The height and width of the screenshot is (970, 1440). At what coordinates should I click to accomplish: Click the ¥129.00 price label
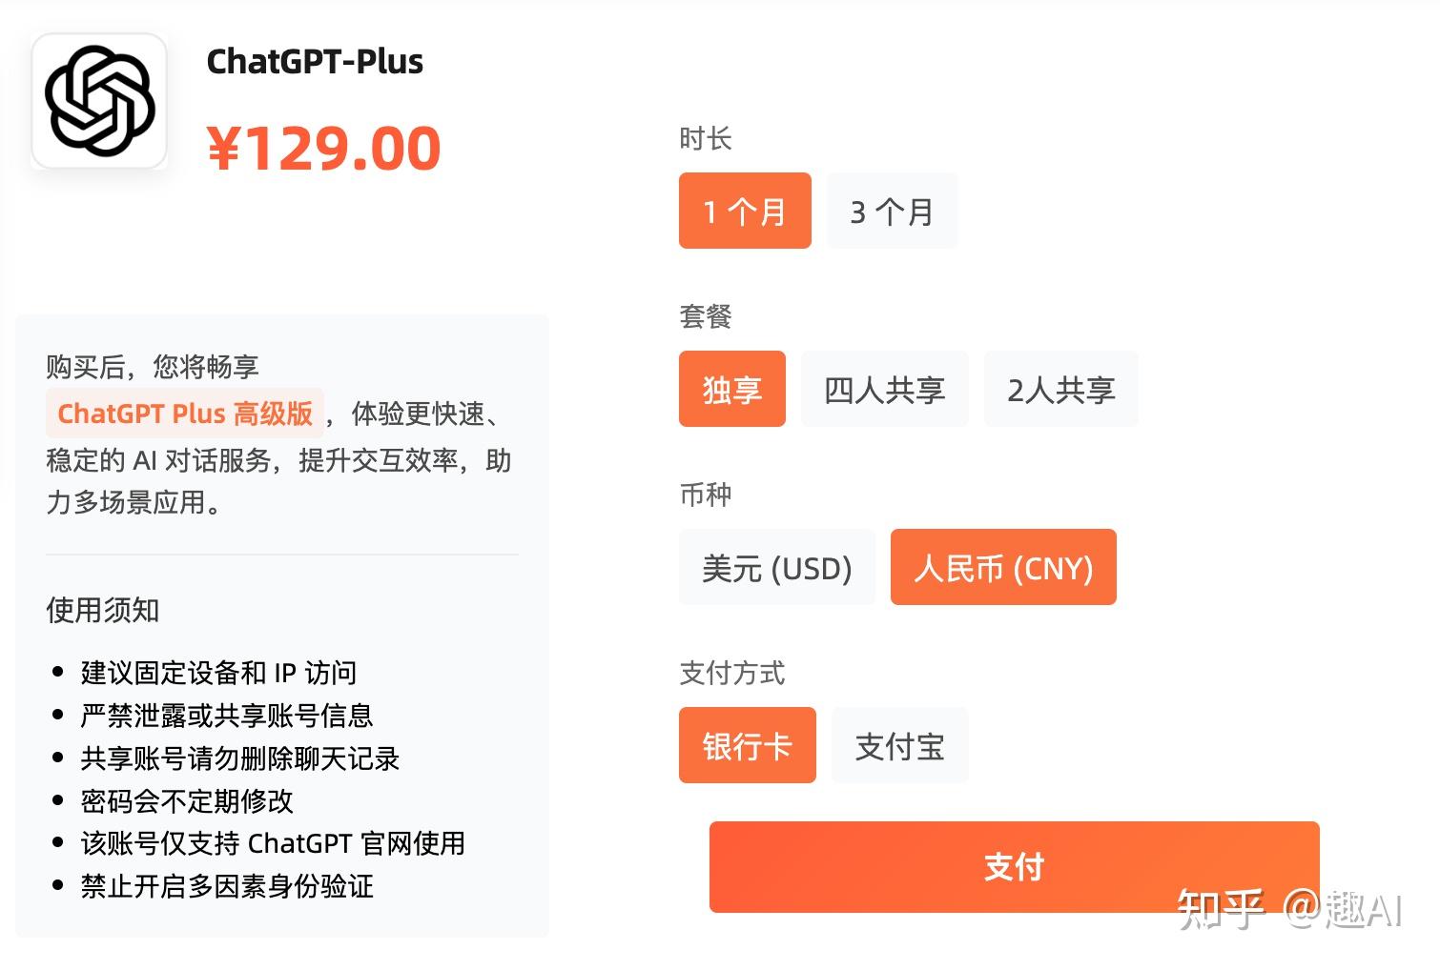tap(324, 146)
